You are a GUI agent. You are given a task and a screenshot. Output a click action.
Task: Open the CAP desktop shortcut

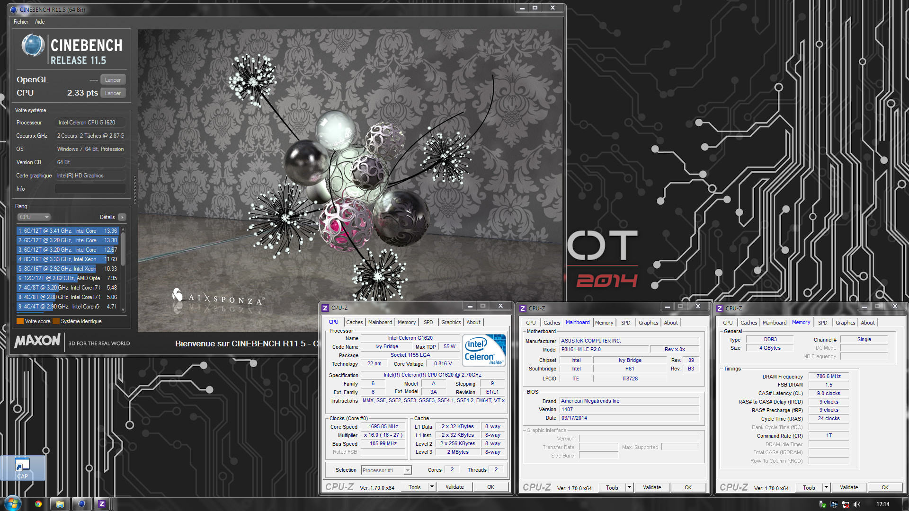(x=22, y=468)
